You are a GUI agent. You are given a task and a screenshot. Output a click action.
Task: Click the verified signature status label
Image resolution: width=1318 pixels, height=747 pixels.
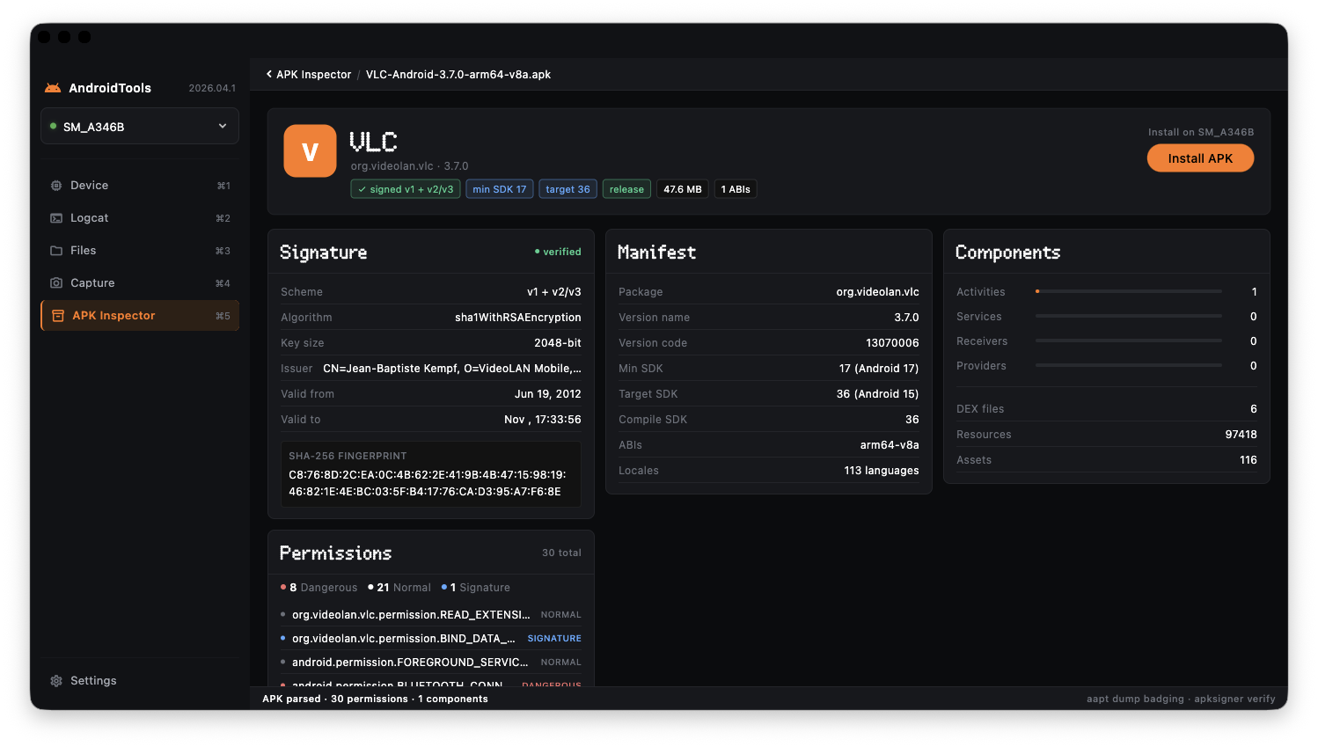click(x=558, y=252)
